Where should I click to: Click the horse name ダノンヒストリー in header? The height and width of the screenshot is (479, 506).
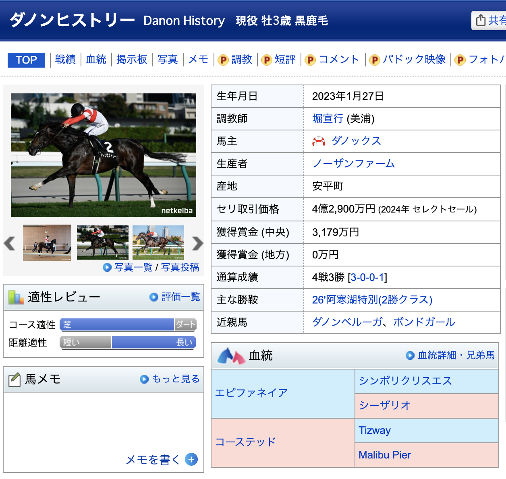72,20
